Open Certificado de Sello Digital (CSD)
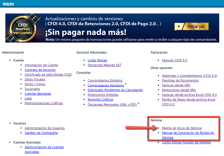The height and width of the screenshot is (156, 224). tap(48, 74)
